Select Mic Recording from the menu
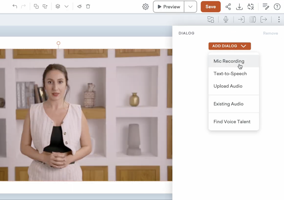The width and height of the screenshot is (284, 200). [229, 61]
